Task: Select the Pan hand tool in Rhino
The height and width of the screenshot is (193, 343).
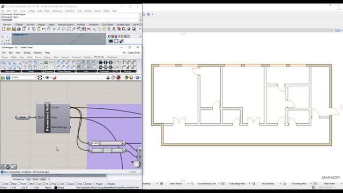Action: [x=49, y=29]
